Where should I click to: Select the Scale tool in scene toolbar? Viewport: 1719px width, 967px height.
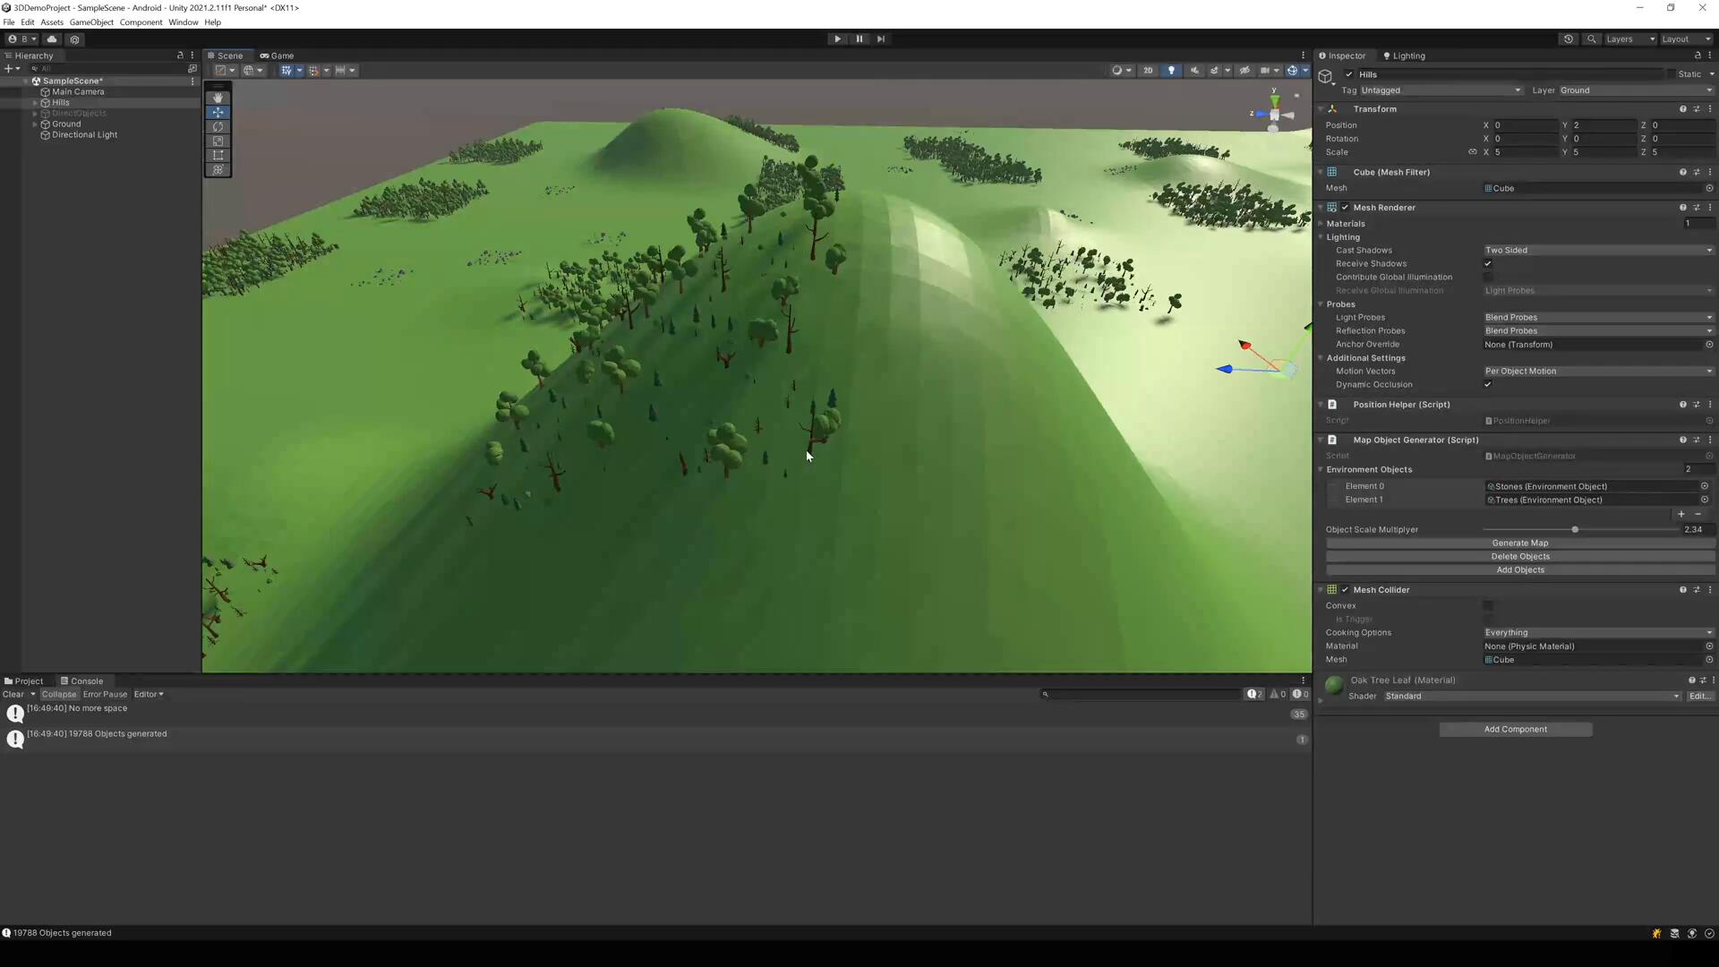[x=218, y=141]
